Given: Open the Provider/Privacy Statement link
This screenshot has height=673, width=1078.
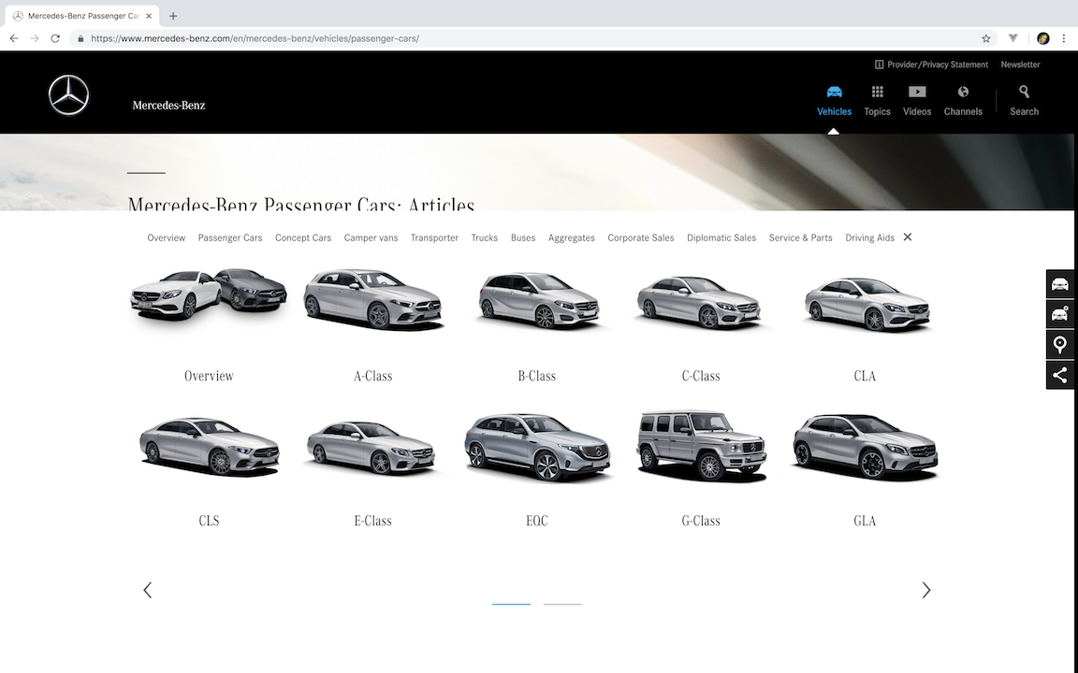Looking at the screenshot, I should pyautogui.click(x=938, y=64).
